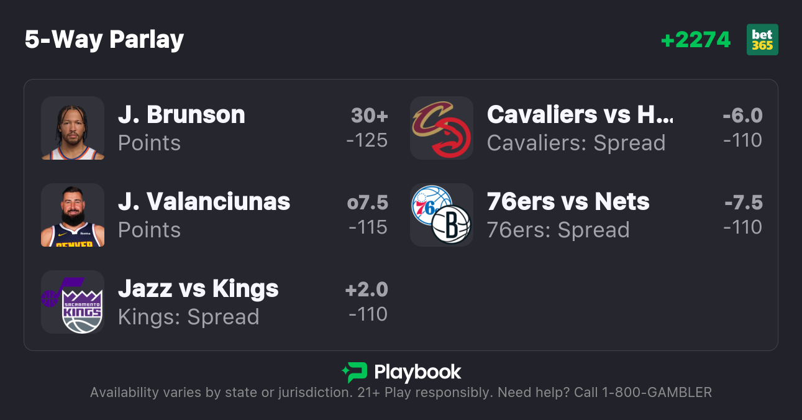Click the Cavaliers -6.0 spread value
Viewport: 802px width, 420px height.
tap(742, 116)
